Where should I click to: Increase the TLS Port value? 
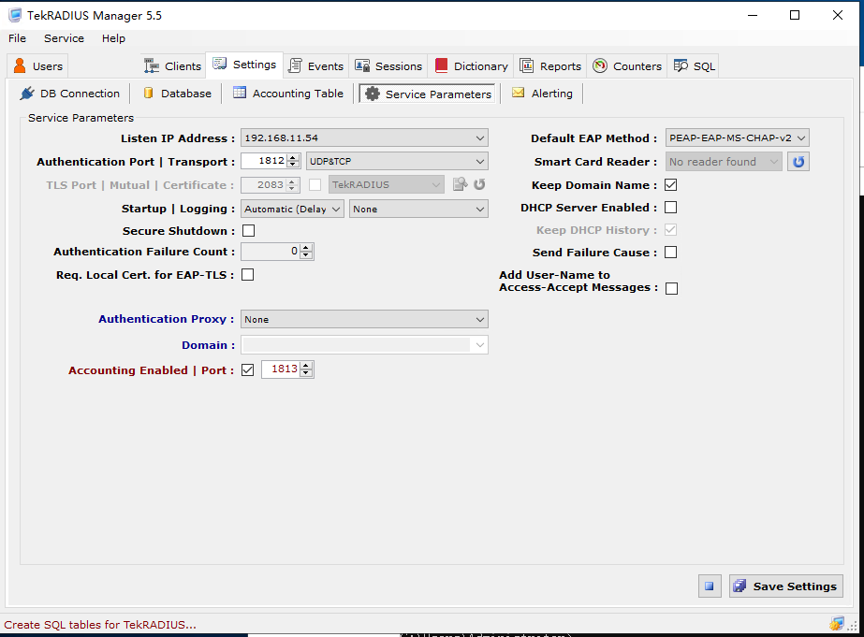pyautogui.click(x=293, y=181)
